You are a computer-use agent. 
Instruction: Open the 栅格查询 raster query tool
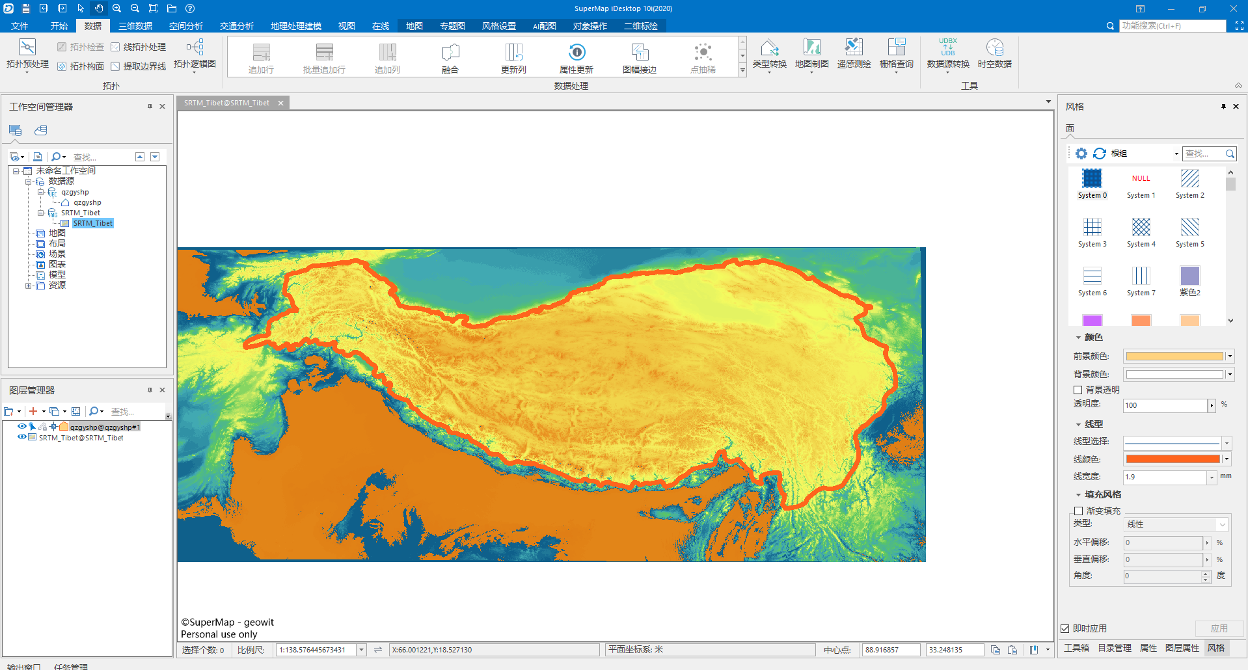[x=897, y=54]
